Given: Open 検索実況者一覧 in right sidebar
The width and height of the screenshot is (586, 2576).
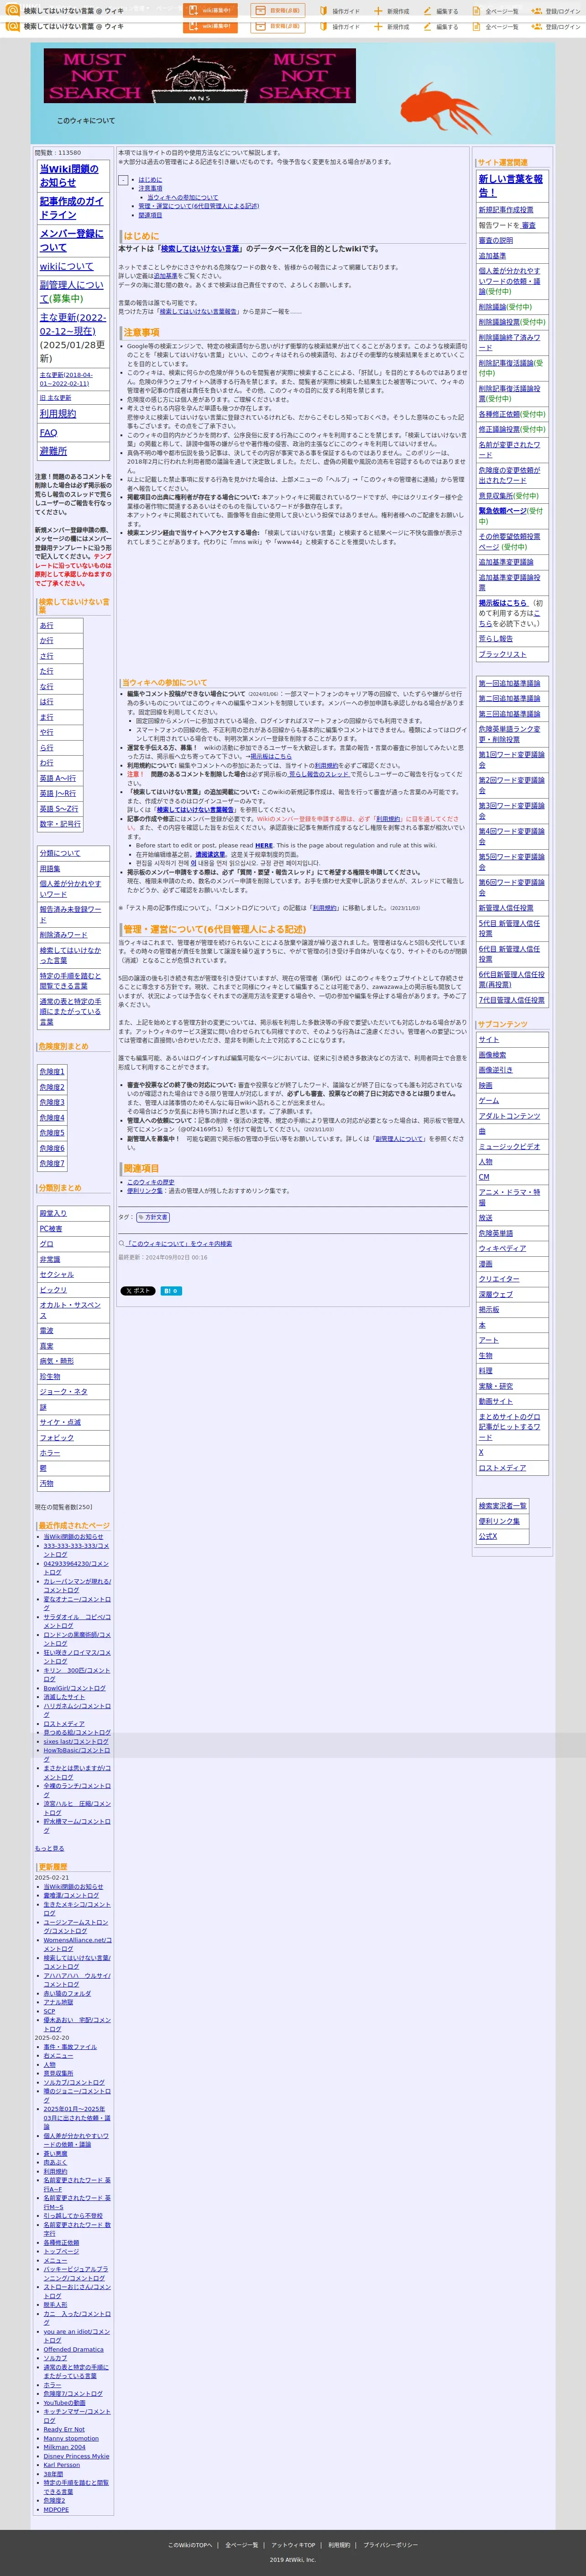Looking at the screenshot, I should tap(502, 1505).
